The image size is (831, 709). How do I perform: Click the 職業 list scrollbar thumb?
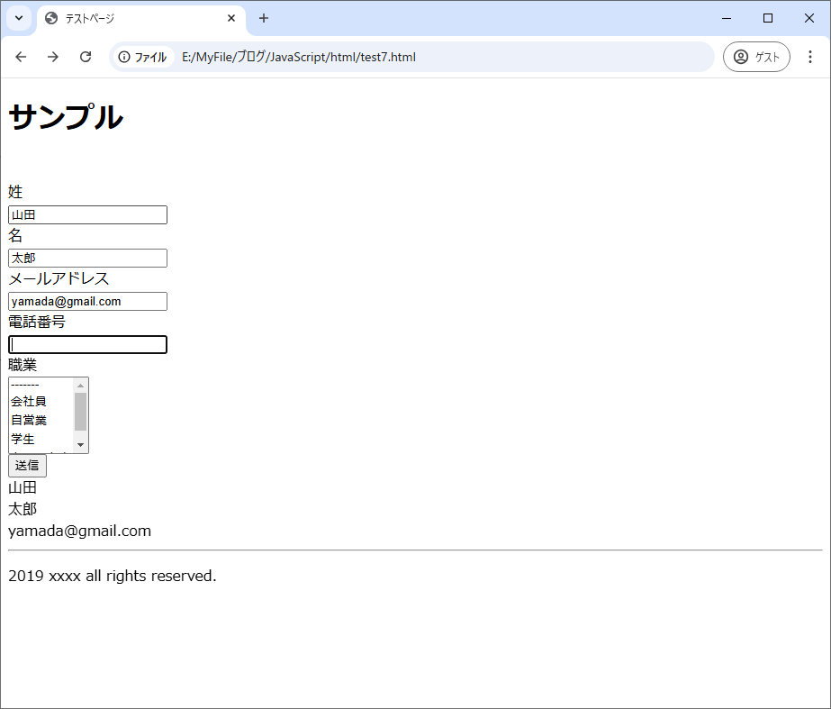pyautogui.click(x=80, y=412)
